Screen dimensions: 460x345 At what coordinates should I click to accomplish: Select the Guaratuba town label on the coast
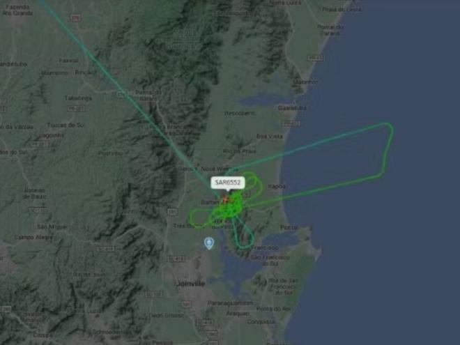pyautogui.click(x=292, y=108)
